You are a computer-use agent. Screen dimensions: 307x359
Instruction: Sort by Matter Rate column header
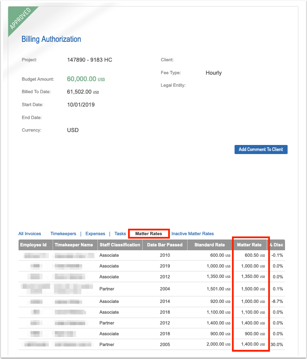249,245
